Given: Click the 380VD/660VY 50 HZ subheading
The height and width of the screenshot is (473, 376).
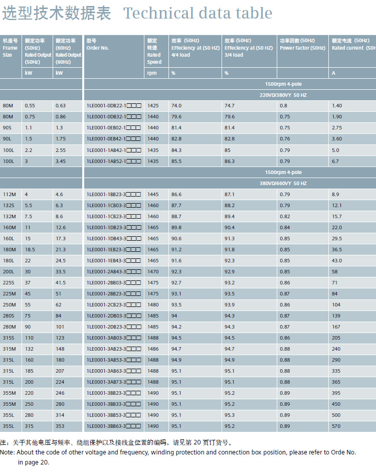Looking at the screenshot, I should 283,184.
